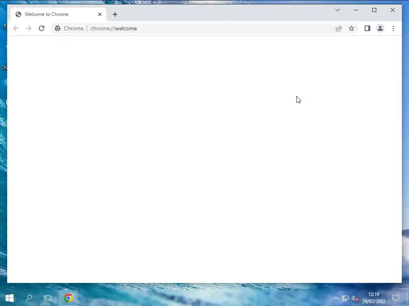Viewport: 409px width, 306px height.
Task: Open the profile avatar menu
Action: 380,28
